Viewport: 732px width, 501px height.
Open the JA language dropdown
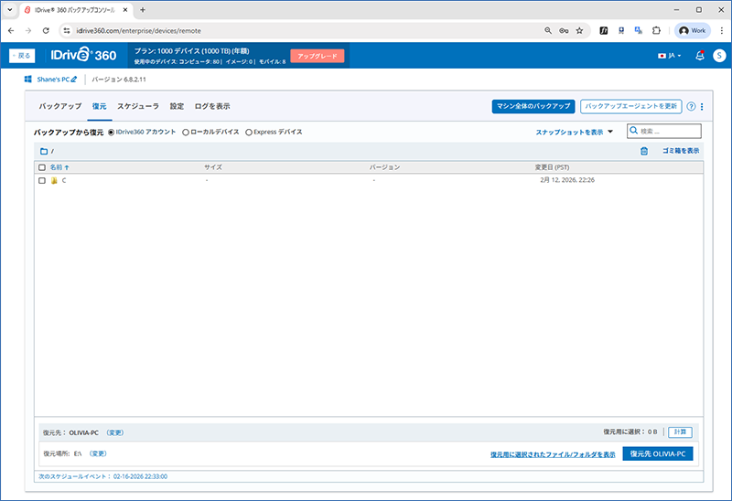(x=669, y=56)
